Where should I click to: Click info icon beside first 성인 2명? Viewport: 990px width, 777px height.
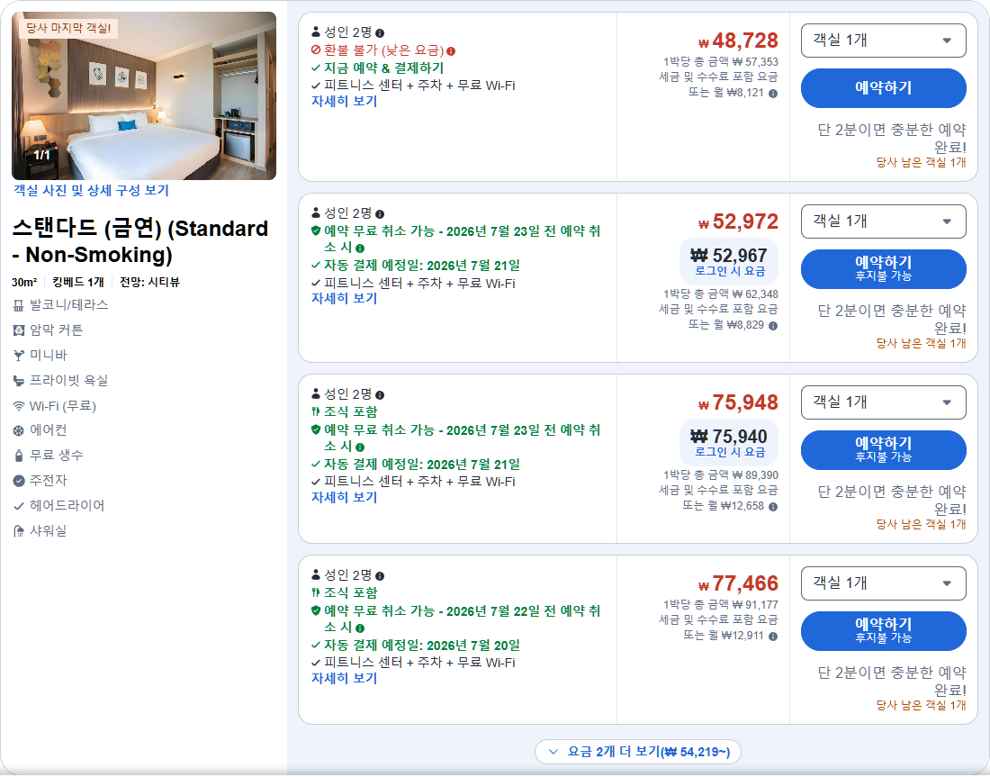380,32
